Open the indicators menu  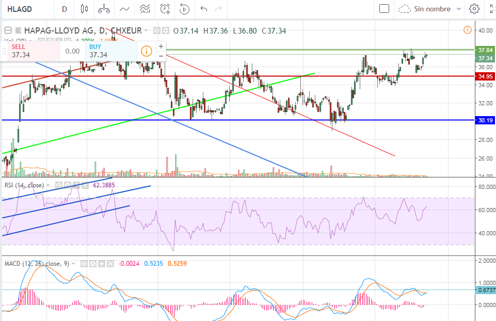click(124, 9)
